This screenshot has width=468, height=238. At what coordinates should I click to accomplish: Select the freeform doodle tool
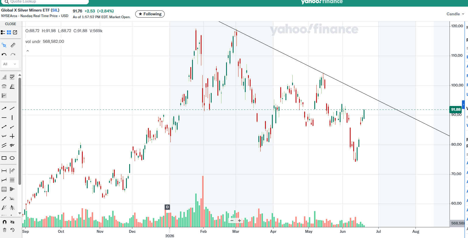click(x=12, y=145)
